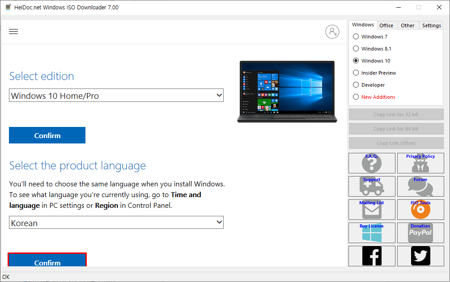Image resolution: width=450 pixels, height=282 pixels.
Task: Click Copy Link (other) button
Action: (x=396, y=143)
